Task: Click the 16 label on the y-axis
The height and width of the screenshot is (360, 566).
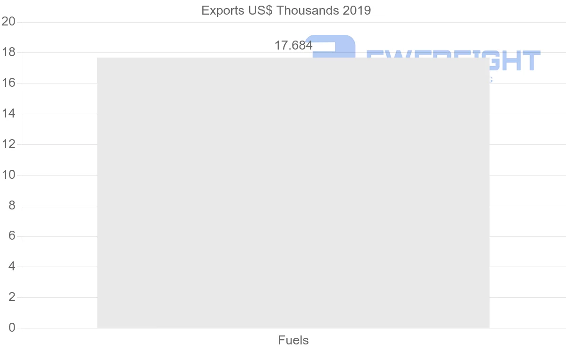Action: [x=9, y=83]
